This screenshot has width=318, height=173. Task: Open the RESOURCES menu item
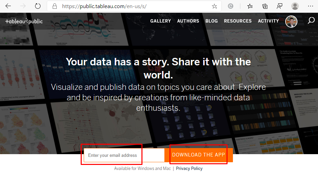click(x=238, y=21)
